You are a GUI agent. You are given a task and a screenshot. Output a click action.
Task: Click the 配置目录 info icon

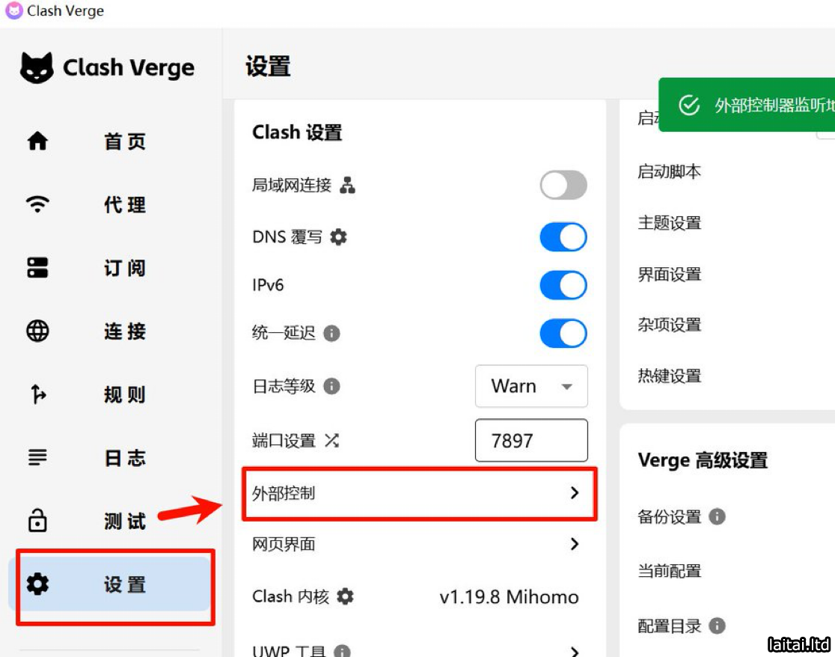point(717,626)
